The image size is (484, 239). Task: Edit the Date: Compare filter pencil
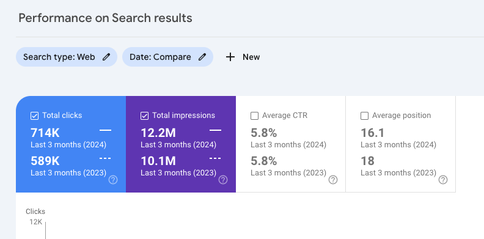pyautogui.click(x=202, y=57)
